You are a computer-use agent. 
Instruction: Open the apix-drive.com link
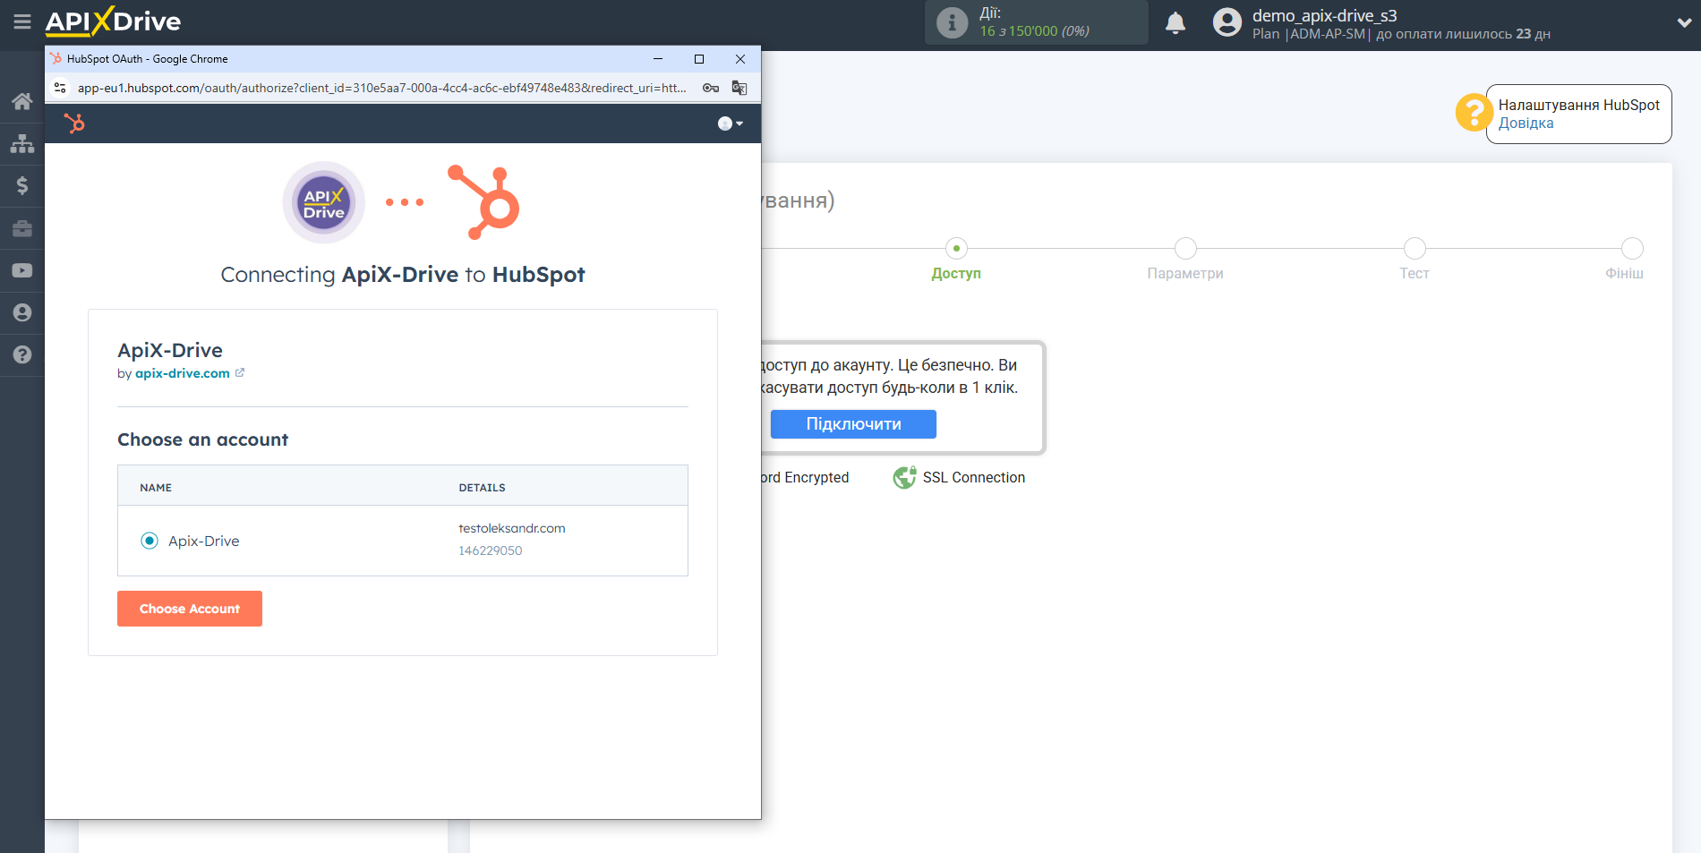183,373
